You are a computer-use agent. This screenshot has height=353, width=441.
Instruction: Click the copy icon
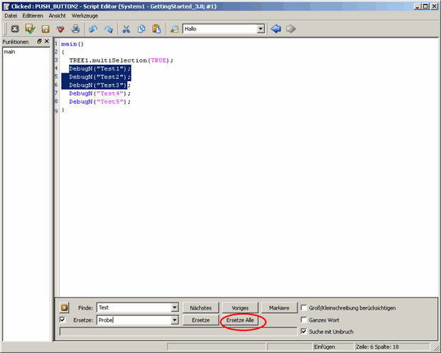pyautogui.click(x=141, y=28)
